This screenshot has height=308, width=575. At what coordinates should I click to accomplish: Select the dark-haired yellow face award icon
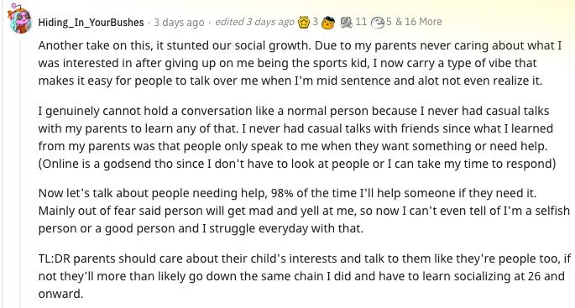328,23
